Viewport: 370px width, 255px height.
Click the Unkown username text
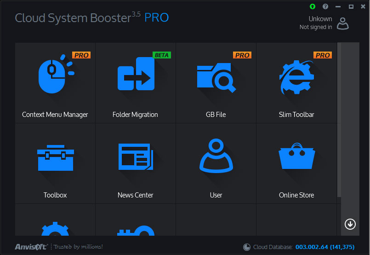tap(320, 19)
